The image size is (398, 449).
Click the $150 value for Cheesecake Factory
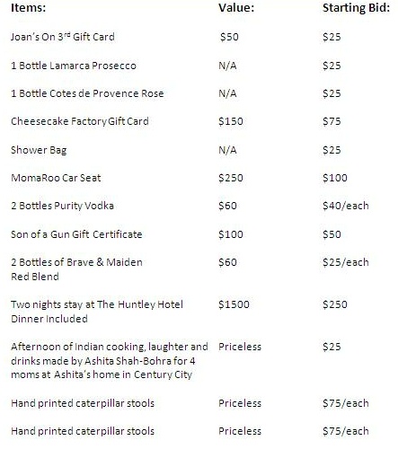231,121
